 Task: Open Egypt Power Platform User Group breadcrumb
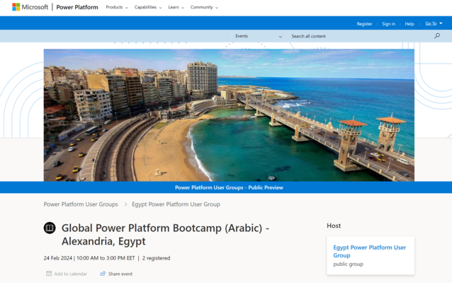(176, 204)
